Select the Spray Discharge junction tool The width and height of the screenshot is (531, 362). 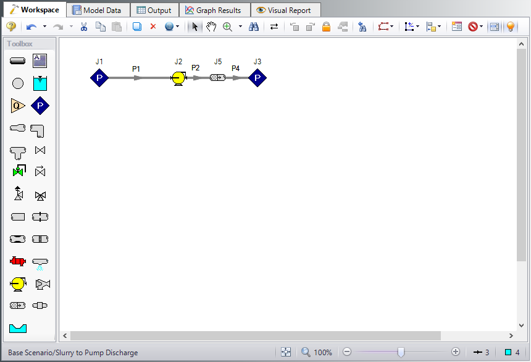pyautogui.click(x=40, y=261)
